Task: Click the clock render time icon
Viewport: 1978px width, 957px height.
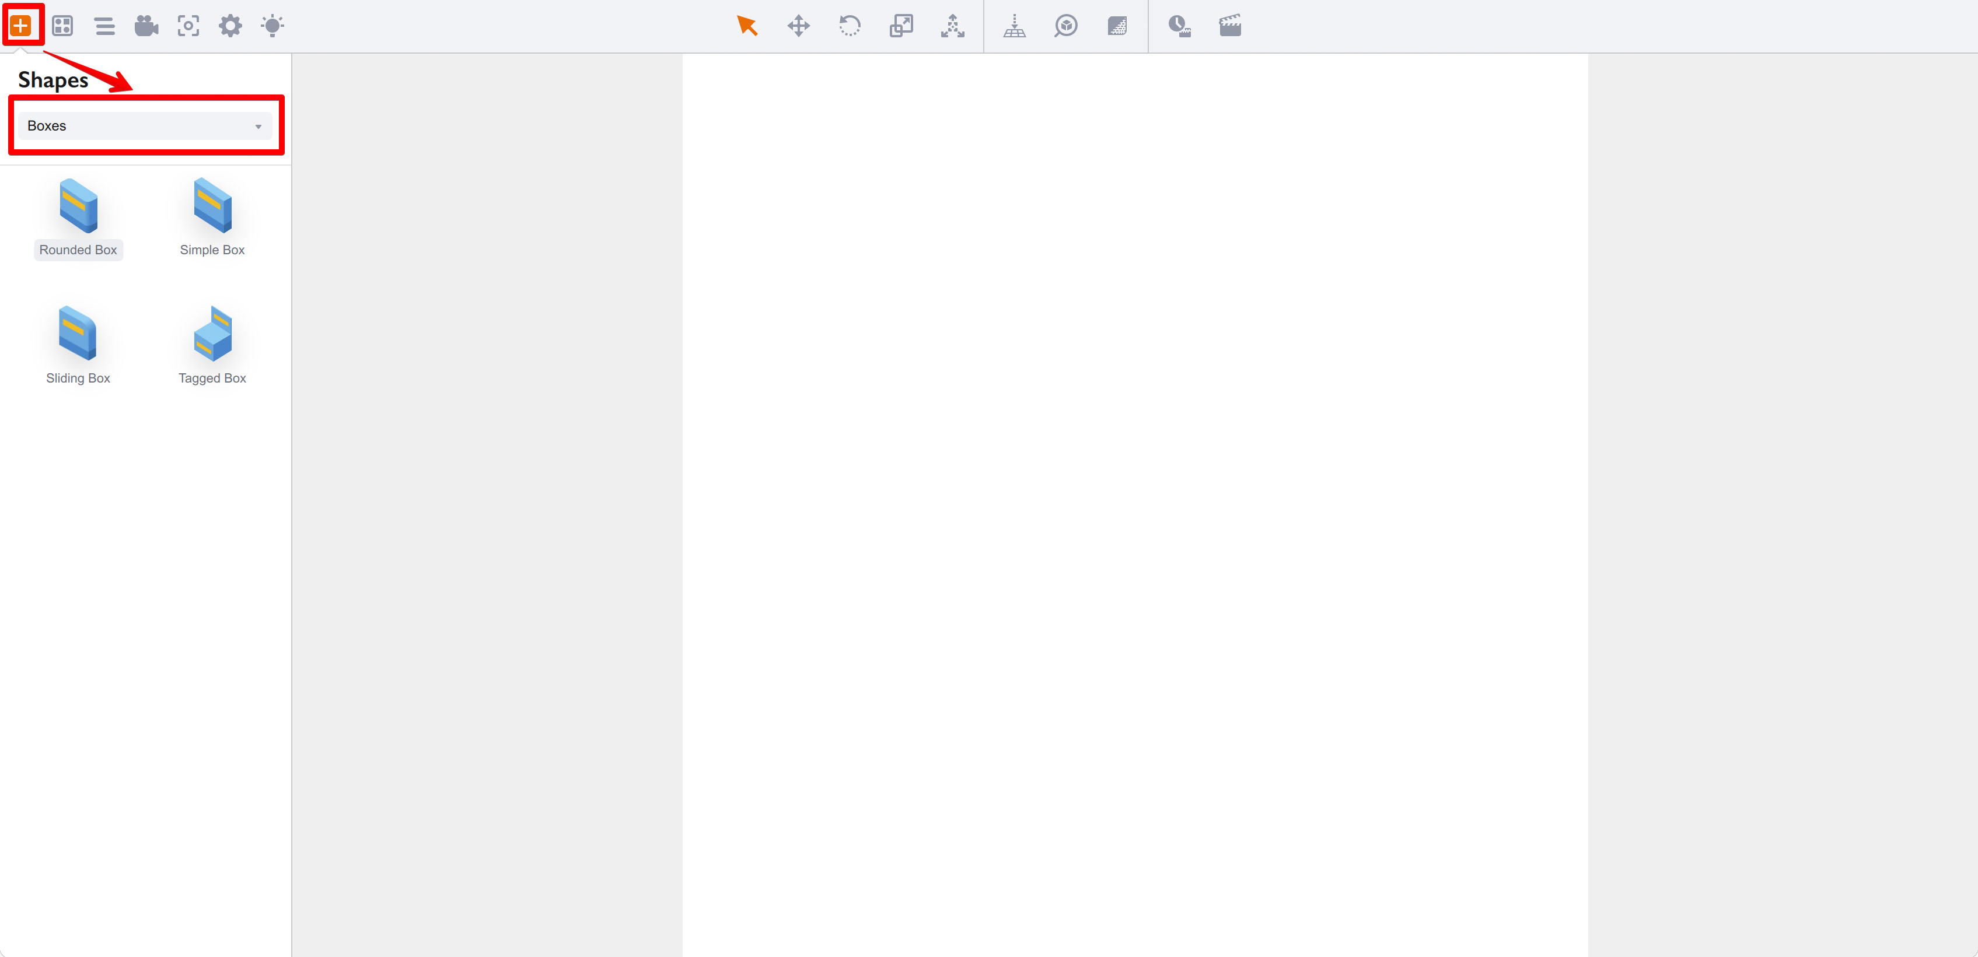Action: (1179, 26)
